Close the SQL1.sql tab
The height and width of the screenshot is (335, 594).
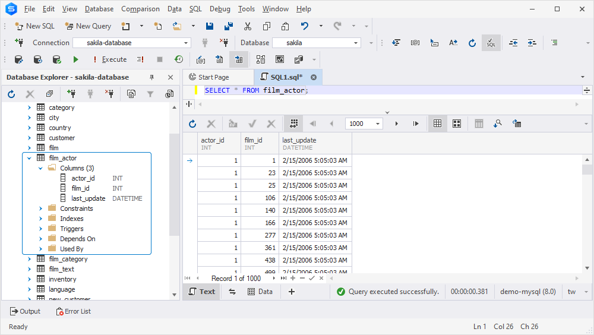pyautogui.click(x=314, y=77)
